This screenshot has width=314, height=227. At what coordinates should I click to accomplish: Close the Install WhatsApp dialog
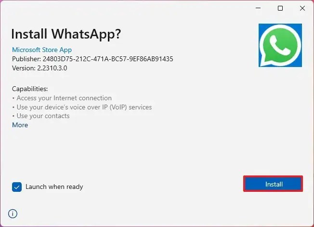302,8
